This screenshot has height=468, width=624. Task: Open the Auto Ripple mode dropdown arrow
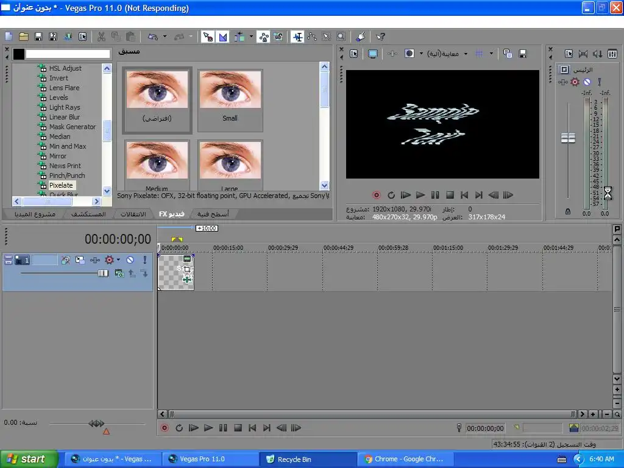tap(251, 37)
